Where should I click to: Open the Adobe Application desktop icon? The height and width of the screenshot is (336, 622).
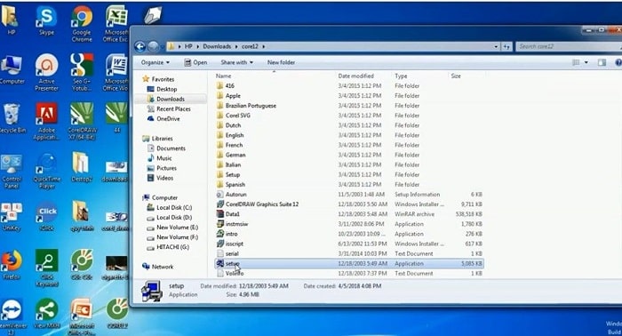coord(46,122)
